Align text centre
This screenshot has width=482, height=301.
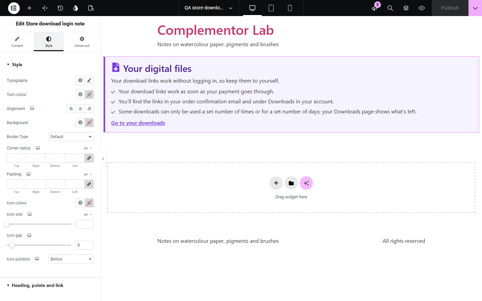(x=80, y=108)
